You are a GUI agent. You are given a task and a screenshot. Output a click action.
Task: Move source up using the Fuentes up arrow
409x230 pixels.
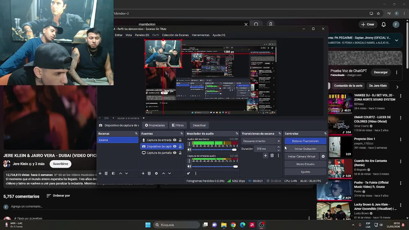(164, 173)
